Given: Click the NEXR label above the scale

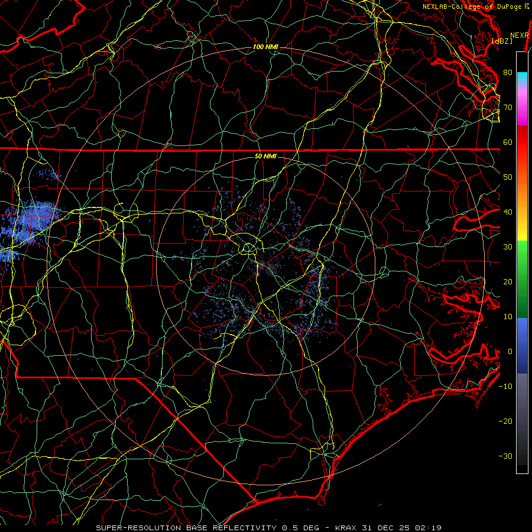Looking at the screenshot, I should click(520, 35).
